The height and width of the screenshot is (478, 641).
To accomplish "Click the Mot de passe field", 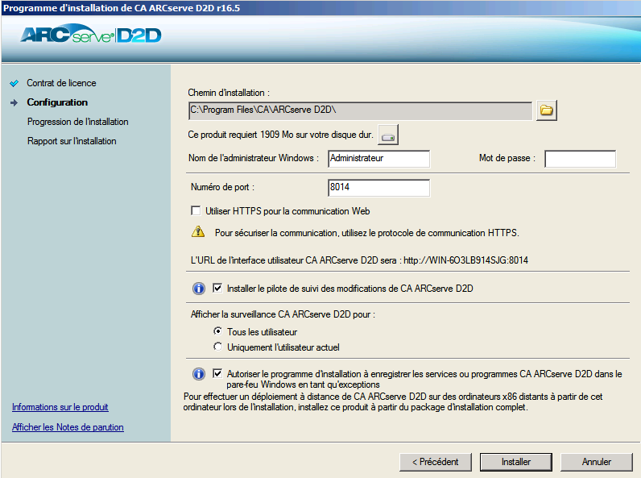I will [x=580, y=159].
